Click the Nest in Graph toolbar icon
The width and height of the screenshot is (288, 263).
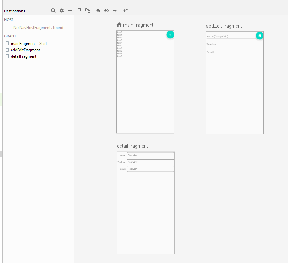point(88,11)
